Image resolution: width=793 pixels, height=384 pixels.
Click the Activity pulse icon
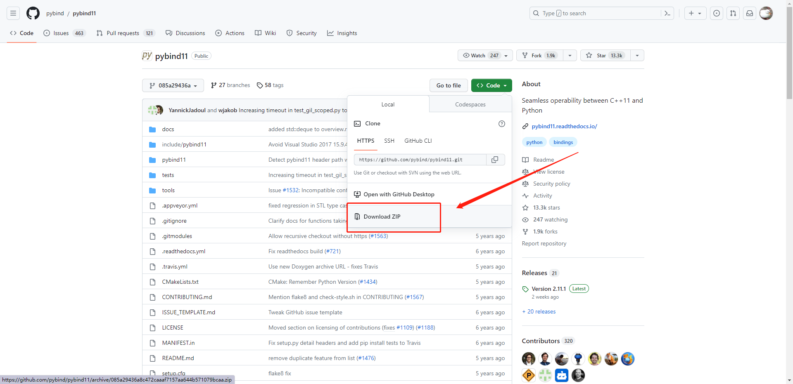525,196
